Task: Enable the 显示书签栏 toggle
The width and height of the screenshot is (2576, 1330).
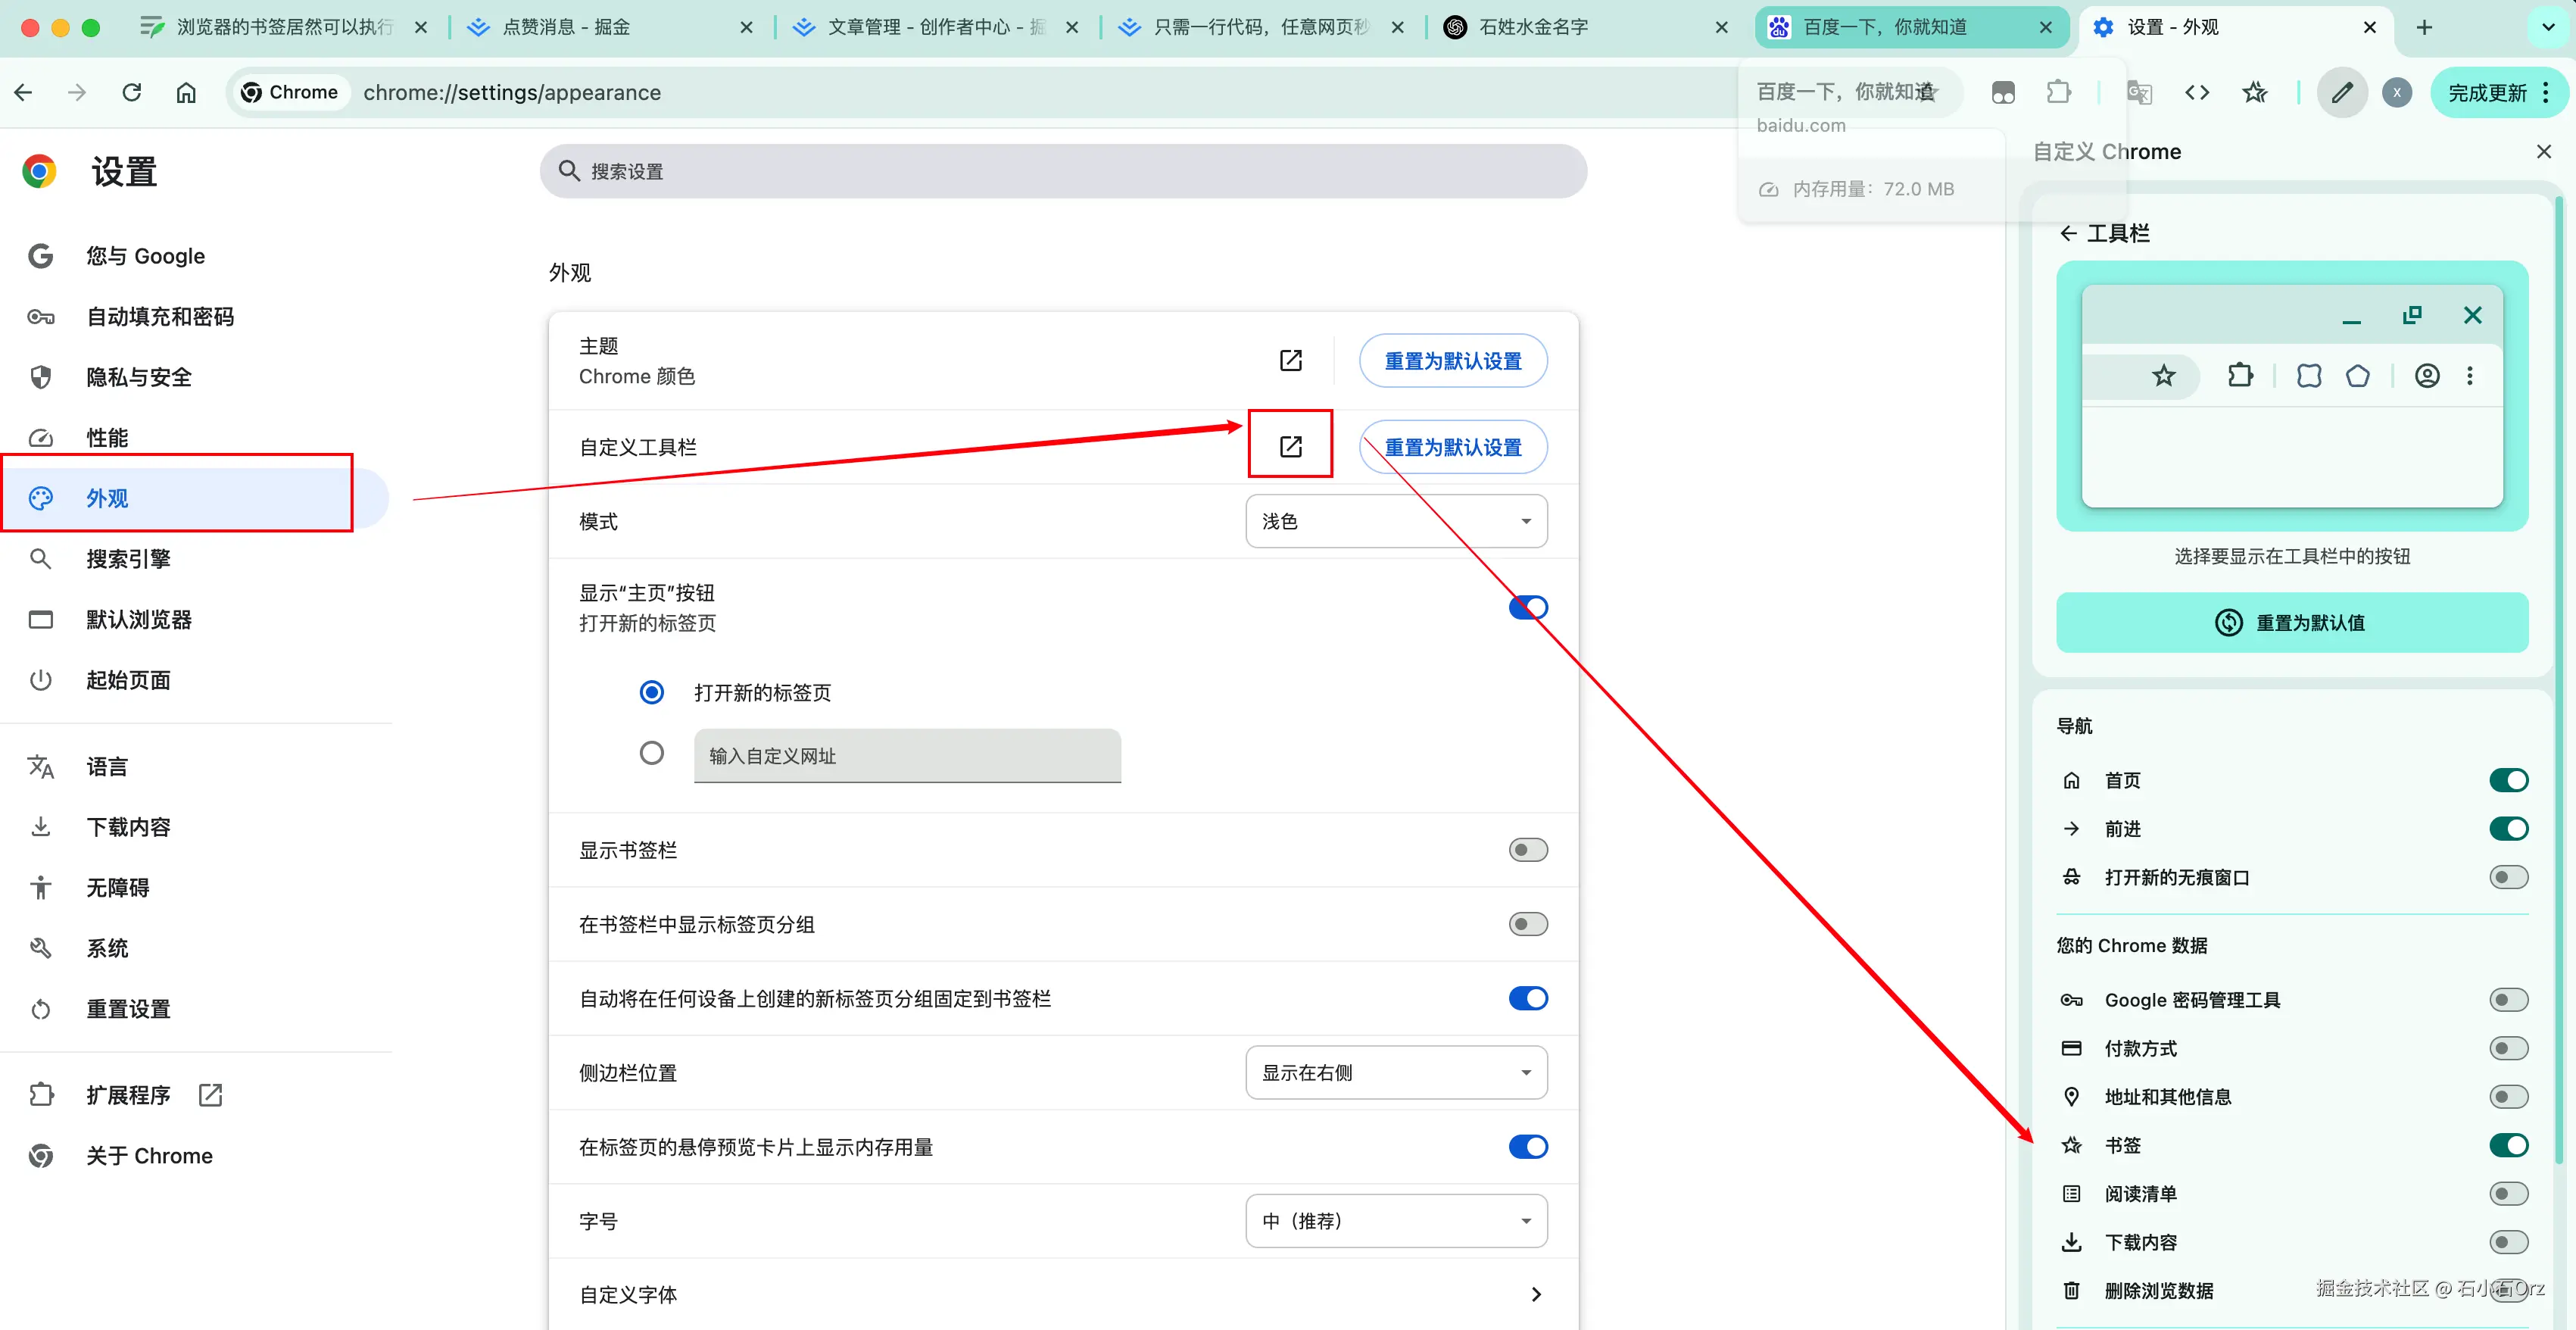Action: coord(1527,850)
